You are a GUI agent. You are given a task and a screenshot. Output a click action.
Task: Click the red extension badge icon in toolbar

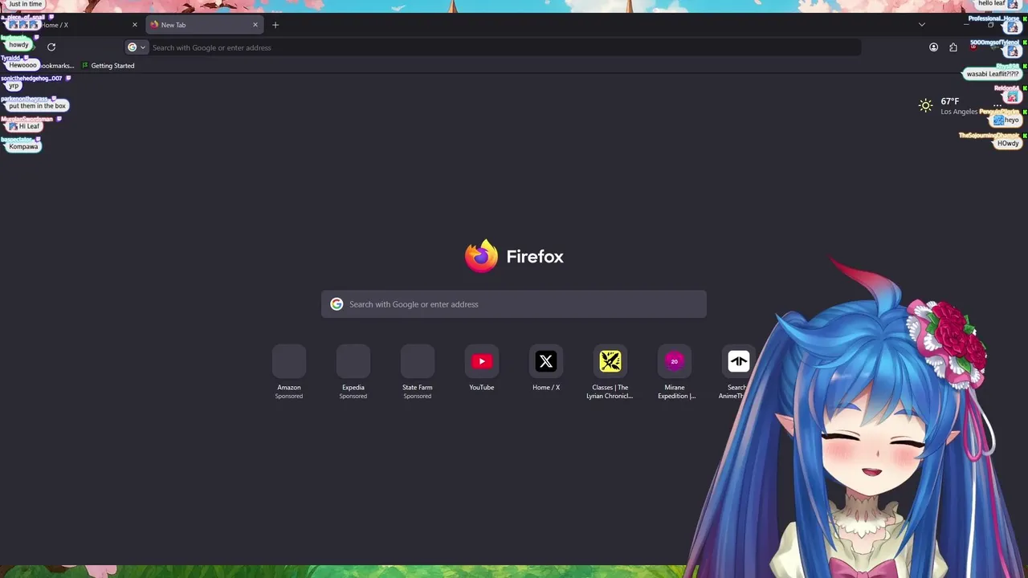click(973, 47)
